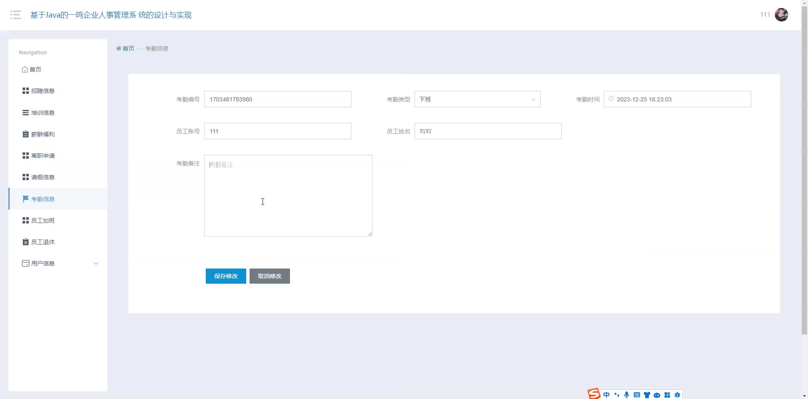Viewport: 808px width, 399px height.
Task: Click the 员工姓名 input field
Action: (x=488, y=131)
